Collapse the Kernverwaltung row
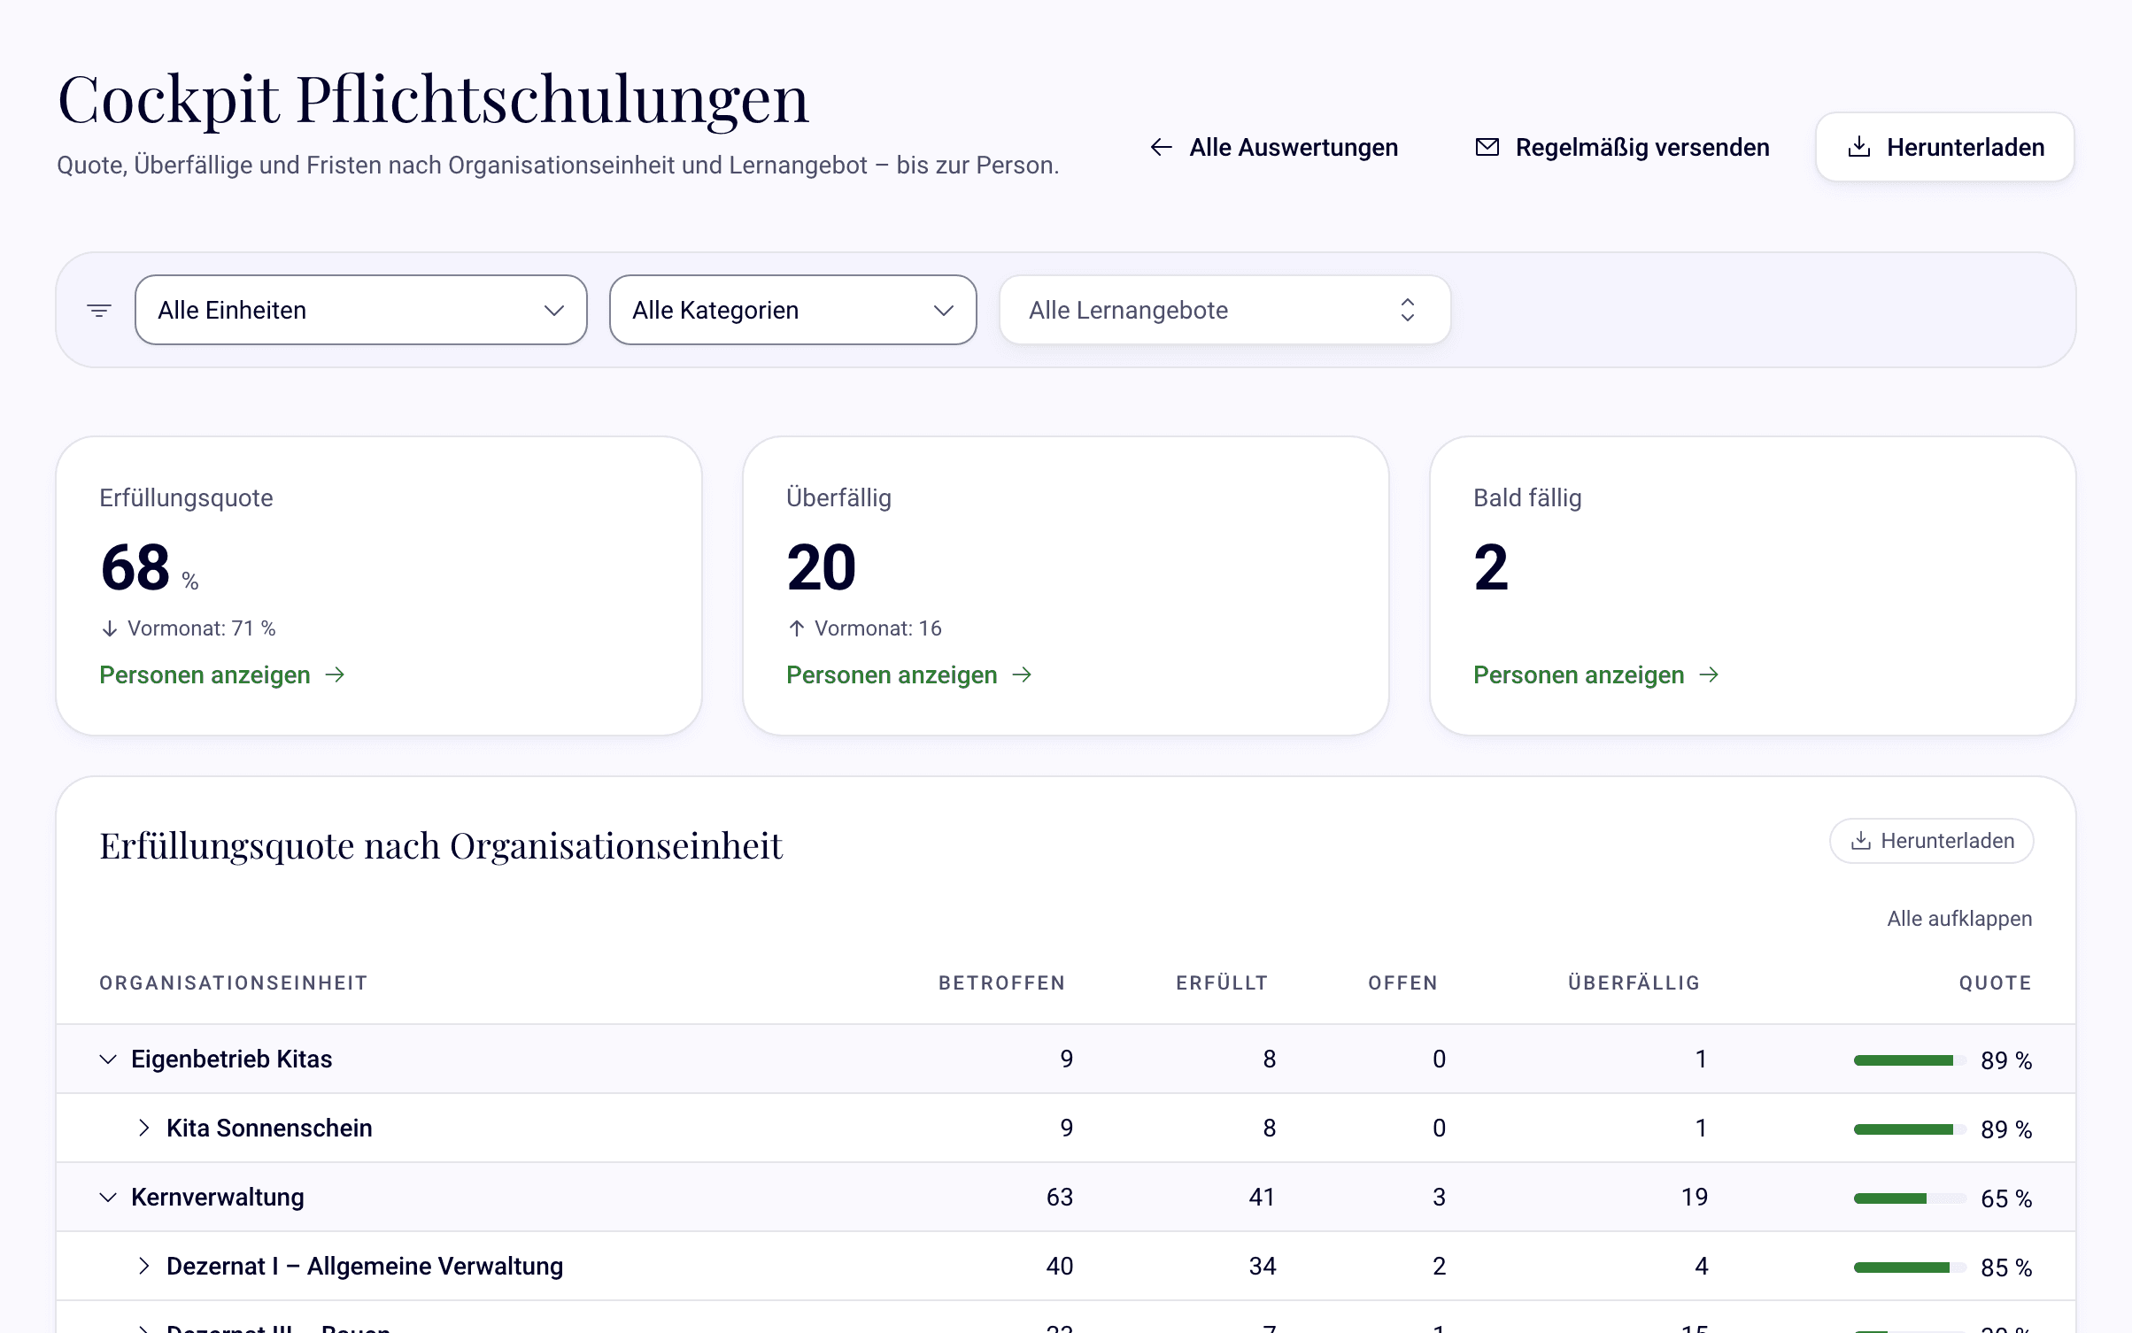The width and height of the screenshot is (2132, 1333). point(108,1198)
